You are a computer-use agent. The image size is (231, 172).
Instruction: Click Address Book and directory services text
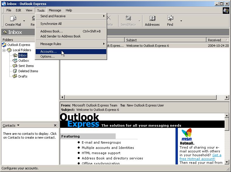tap(112, 158)
